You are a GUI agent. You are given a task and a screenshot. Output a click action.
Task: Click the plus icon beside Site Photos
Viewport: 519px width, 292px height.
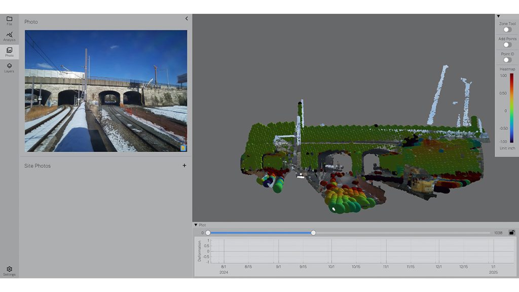point(184,165)
